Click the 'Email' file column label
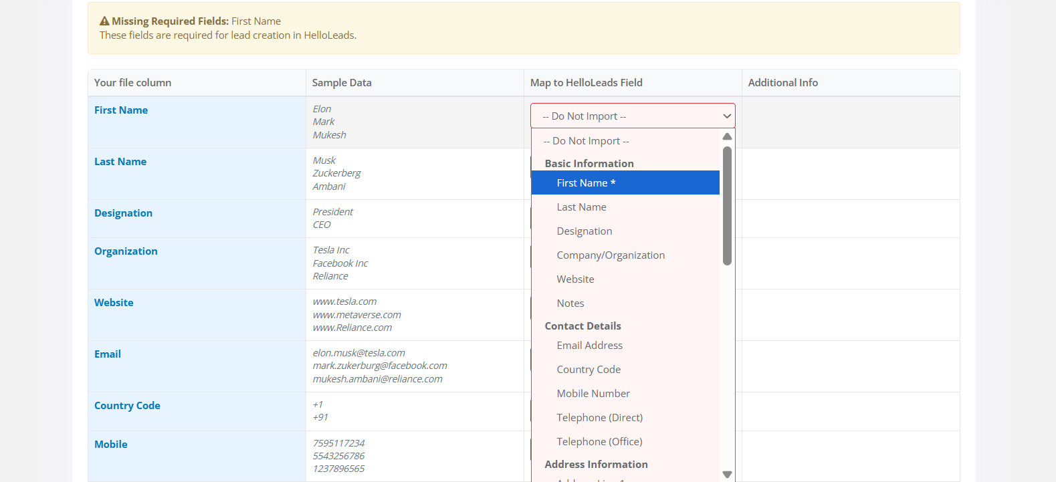1056x482 pixels. pyautogui.click(x=108, y=354)
